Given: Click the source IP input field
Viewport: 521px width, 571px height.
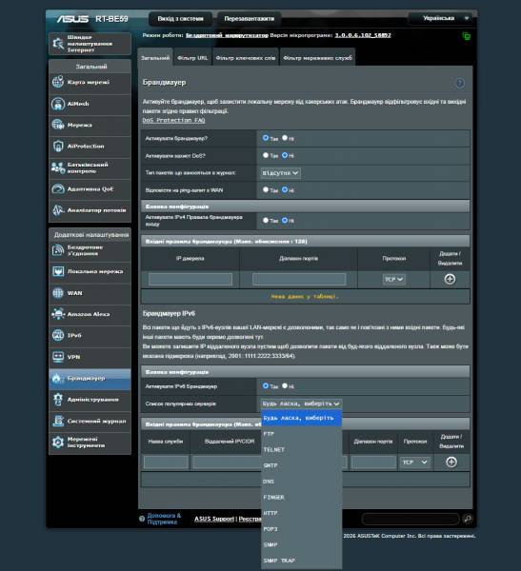Looking at the screenshot, I should point(190,279).
